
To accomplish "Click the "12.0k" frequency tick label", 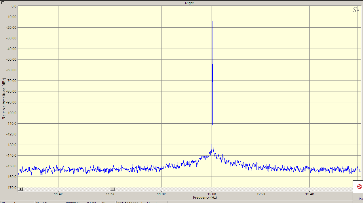I will click(x=212, y=194).
